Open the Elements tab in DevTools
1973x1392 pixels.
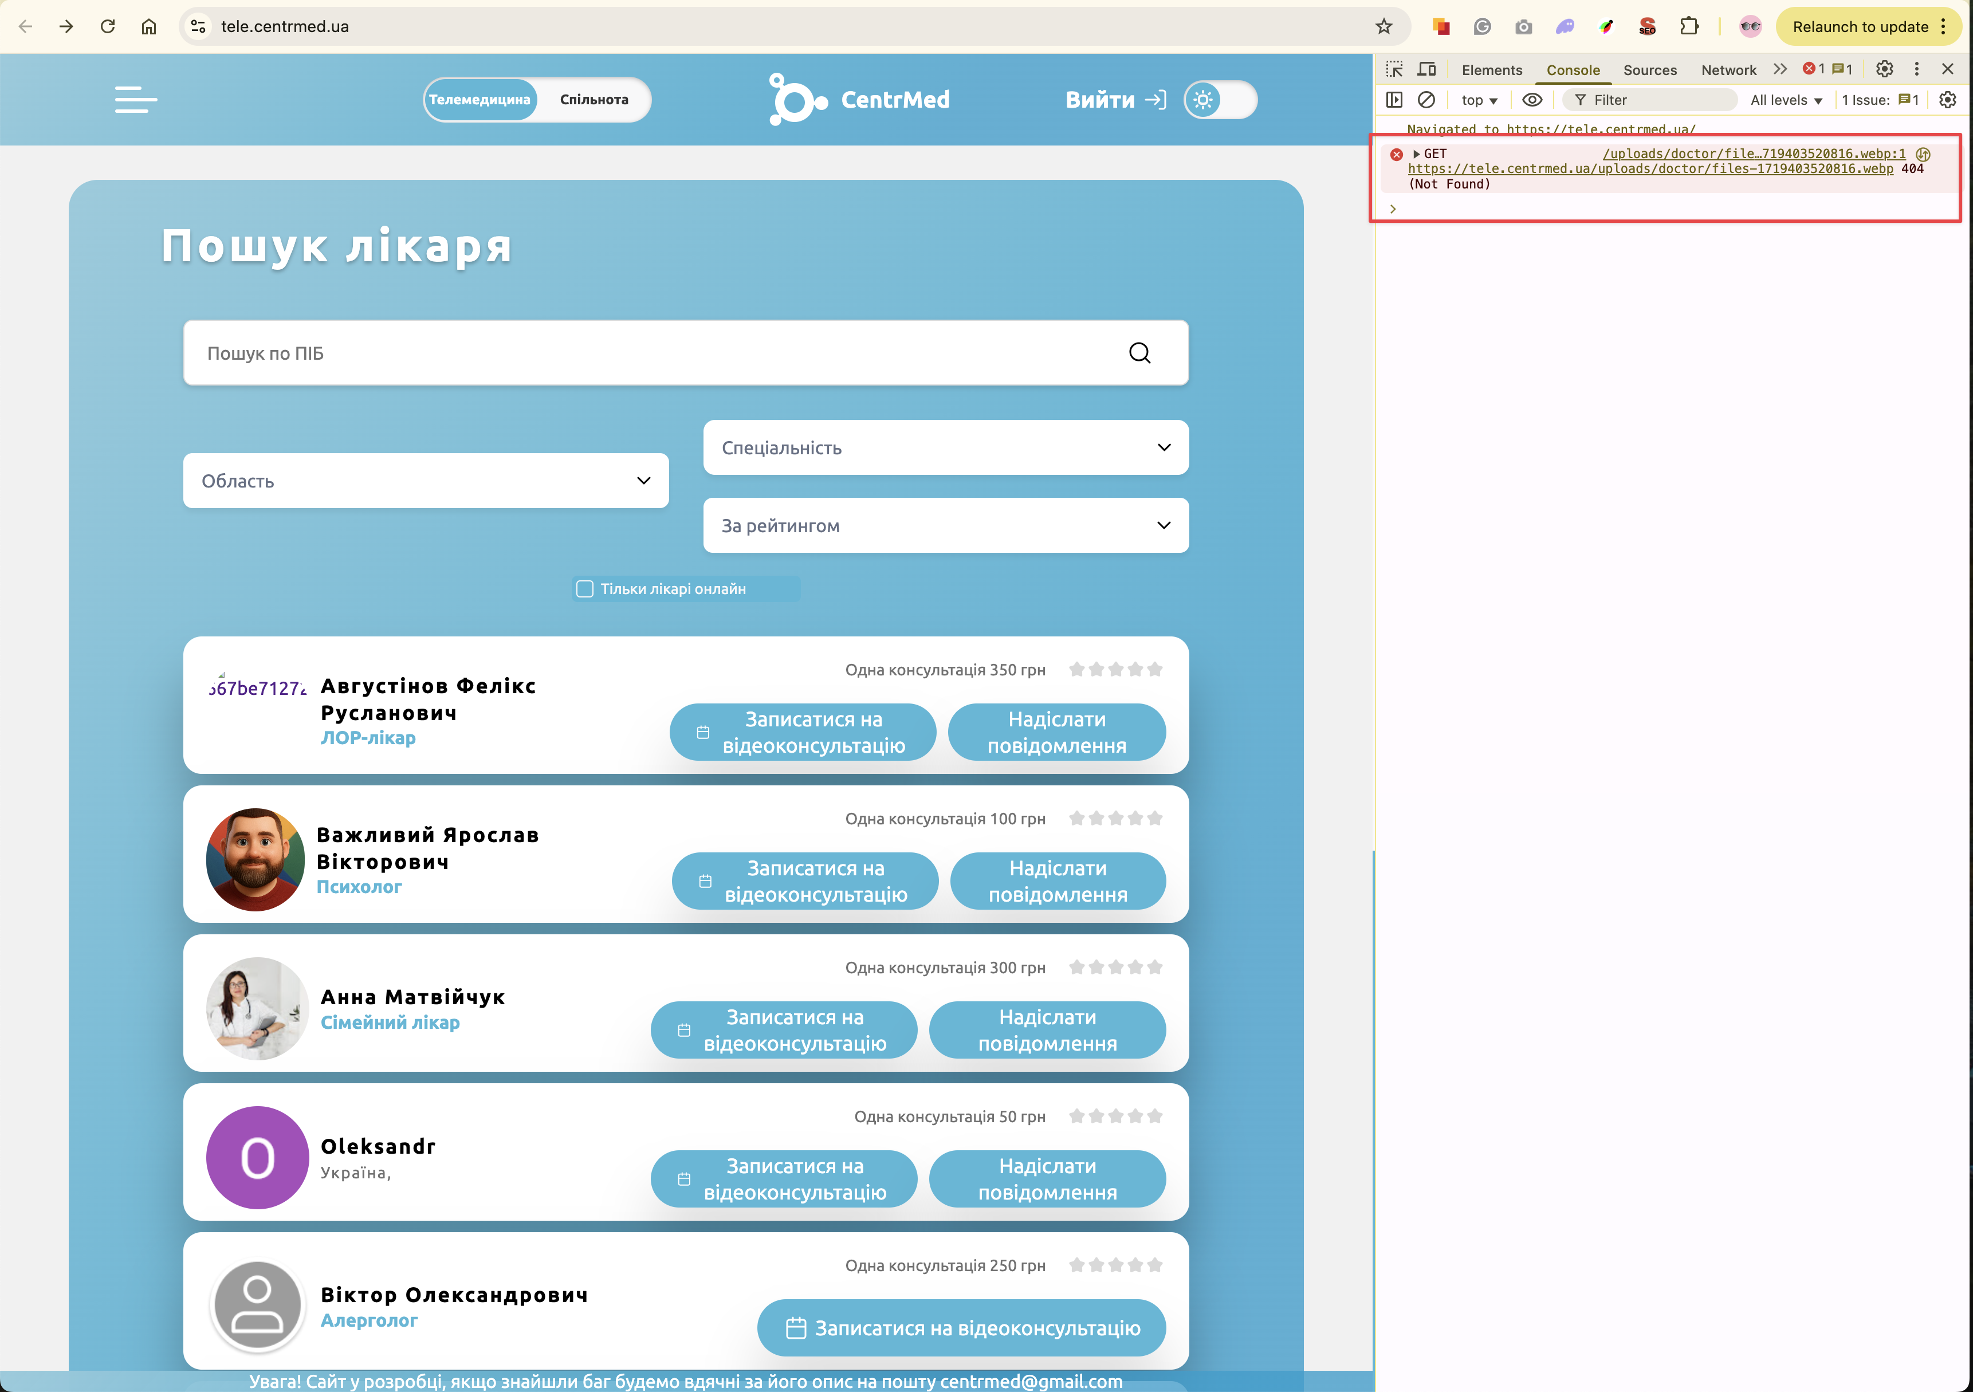point(1491,70)
